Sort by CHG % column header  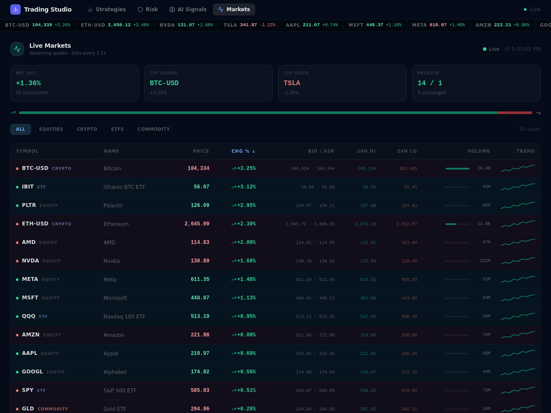pyautogui.click(x=243, y=151)
